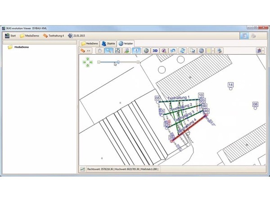Viewport: 270px width, 202px height.
Task: Click the globe icon in toolbar
Action: point(146,51)
